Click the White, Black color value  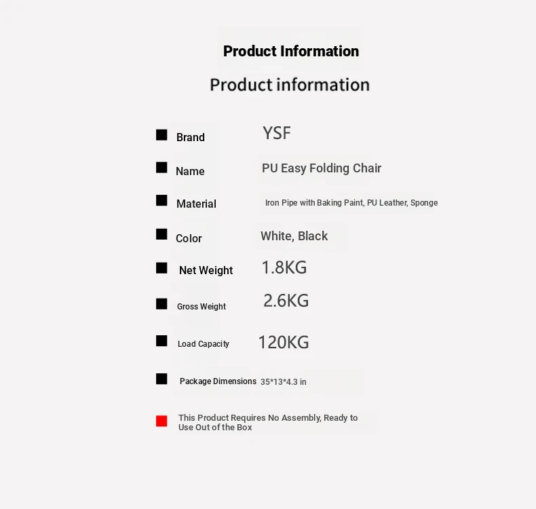coord(294,236)
